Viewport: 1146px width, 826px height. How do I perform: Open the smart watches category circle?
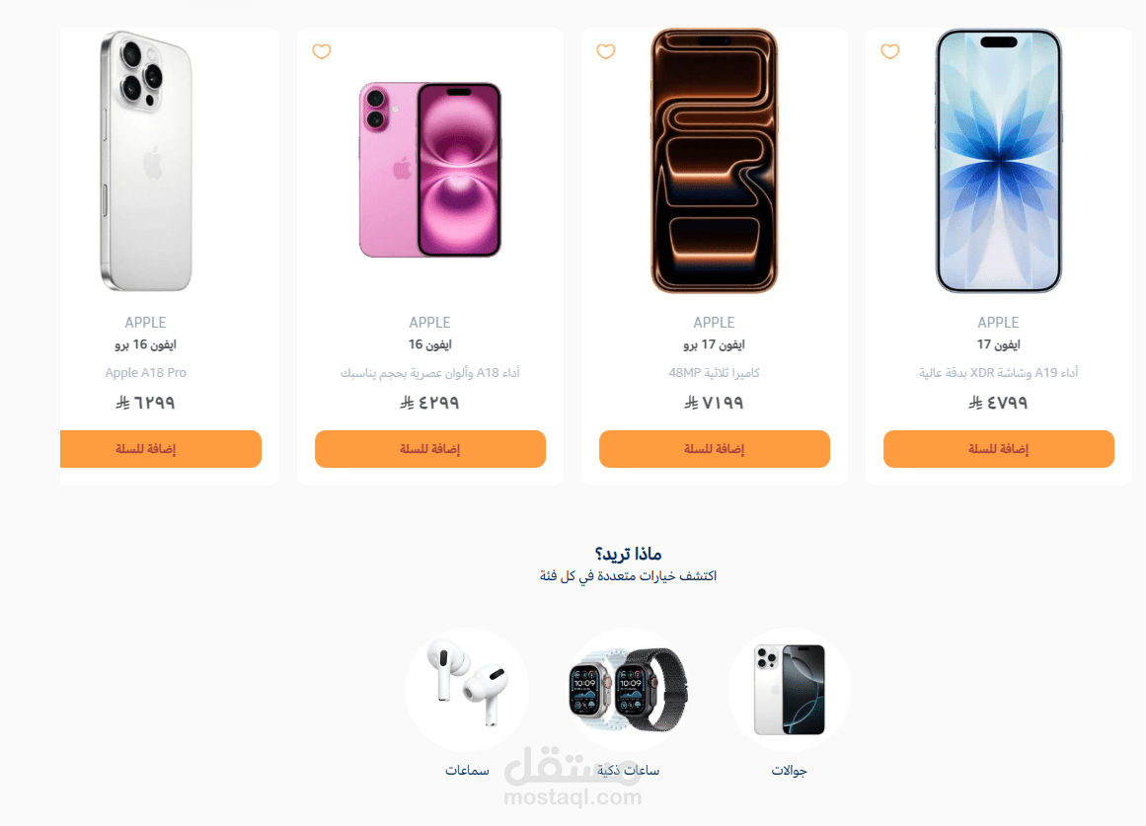click(629, 689)
